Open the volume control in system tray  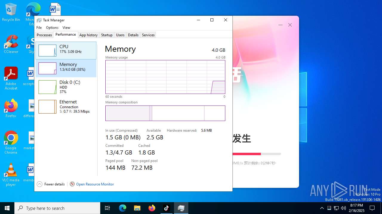click(344, 208)
